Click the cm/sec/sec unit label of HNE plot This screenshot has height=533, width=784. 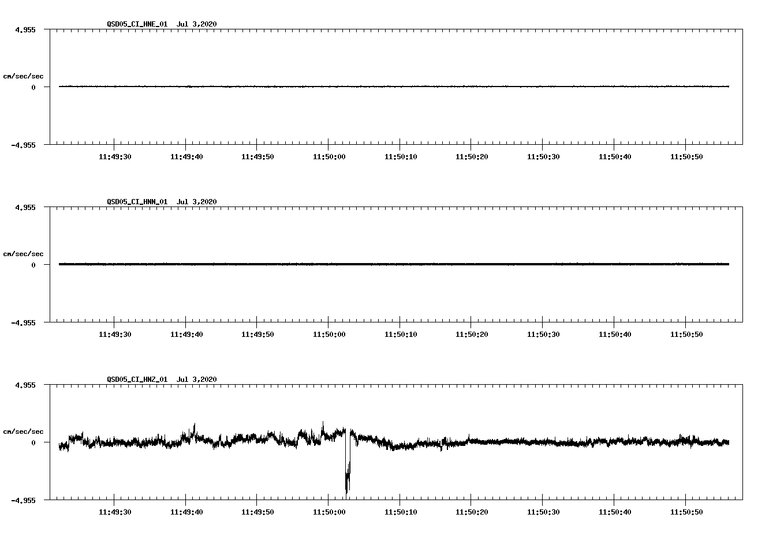click(23, 76)
